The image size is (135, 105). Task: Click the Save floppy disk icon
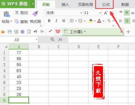[10, 32]
